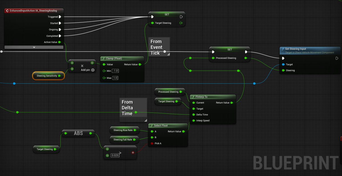The width and height of the screenshot is (342, 176).
Task: Select the Steering Rise Rate variable node
Action: coord(125,130)
